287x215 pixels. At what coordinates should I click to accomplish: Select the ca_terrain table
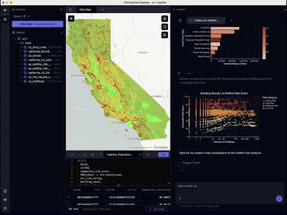[35, 56]
